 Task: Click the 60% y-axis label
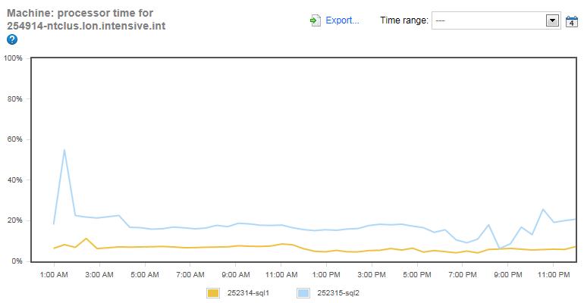pyautogui.click(x=14, y=139)
